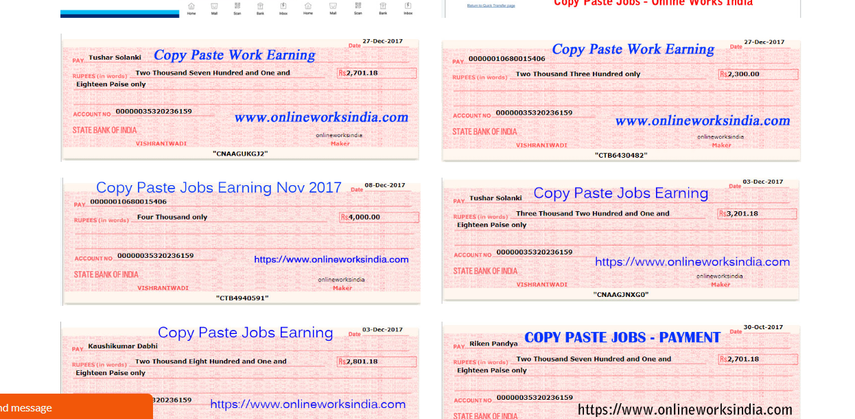Click the reference code "CNAAGUKGJ2"
Screen dimensions: 855x419
coord(240,154)
